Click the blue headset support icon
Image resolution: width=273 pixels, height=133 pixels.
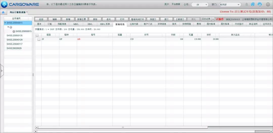(x=260, y=4)
